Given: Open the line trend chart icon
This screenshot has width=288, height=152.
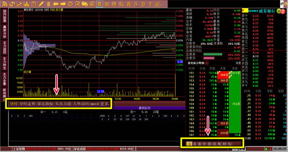Looking at the screenshot, I should tap(19, 4).
